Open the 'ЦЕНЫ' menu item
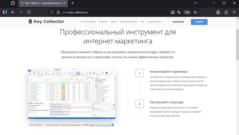This screenshot has width=239, height=135. (x=114, y=22)
